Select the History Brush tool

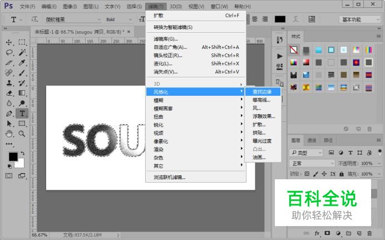(x=22, y=83)
